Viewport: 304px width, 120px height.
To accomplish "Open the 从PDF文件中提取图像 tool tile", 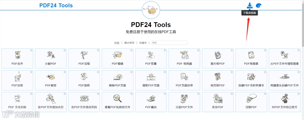I will tap(285, 58).
